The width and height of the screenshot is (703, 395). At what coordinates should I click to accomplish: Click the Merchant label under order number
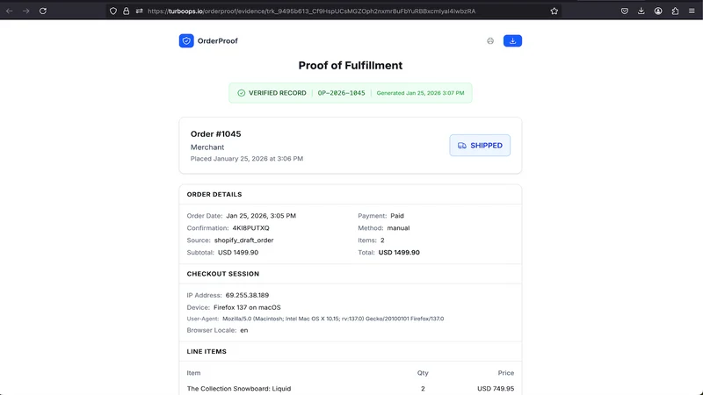click(207, 147)
